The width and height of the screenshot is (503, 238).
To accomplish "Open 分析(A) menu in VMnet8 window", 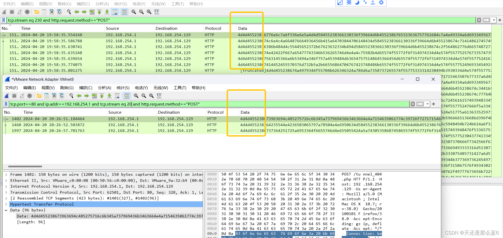I will tap(104, 88).
